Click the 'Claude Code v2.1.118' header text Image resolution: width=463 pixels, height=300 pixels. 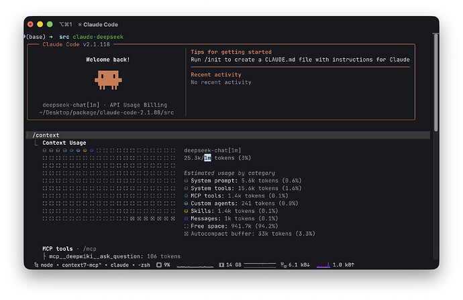76,44
